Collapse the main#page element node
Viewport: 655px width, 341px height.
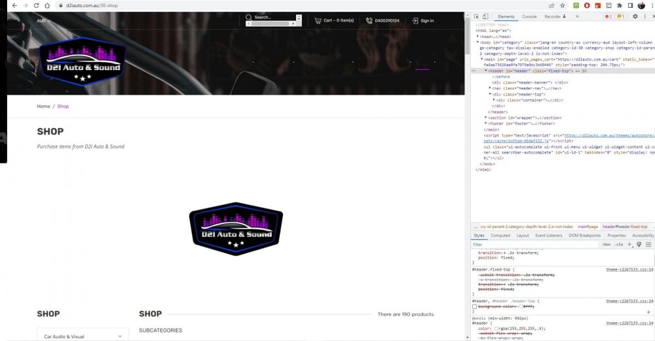click(x=481, y=59)
